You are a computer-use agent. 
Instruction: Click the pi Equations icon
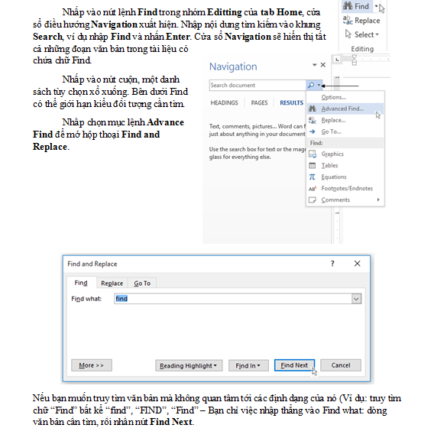(313, 177)
